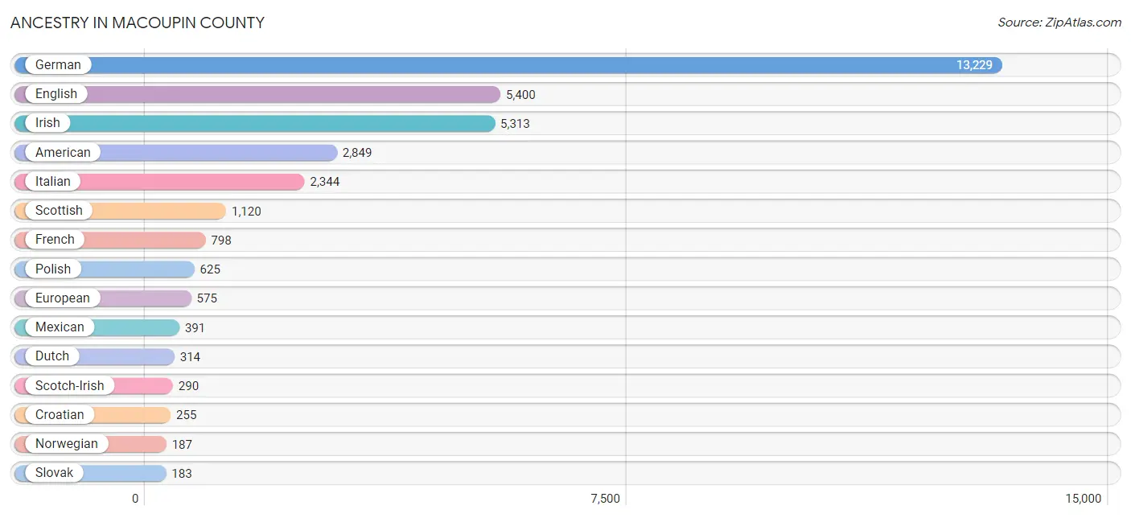The height and width of the screenshot is (518, 1131).
Task: Select the 314 Dutch value
Action: pyautogui.click(x=190, y=357)
